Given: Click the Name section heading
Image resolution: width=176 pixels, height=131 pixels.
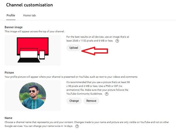Looking at the screenshot, I should (9, 118).
